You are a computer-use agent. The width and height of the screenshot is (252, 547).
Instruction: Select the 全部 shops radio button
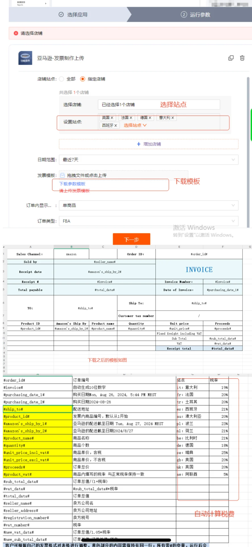tap(61, 79)
